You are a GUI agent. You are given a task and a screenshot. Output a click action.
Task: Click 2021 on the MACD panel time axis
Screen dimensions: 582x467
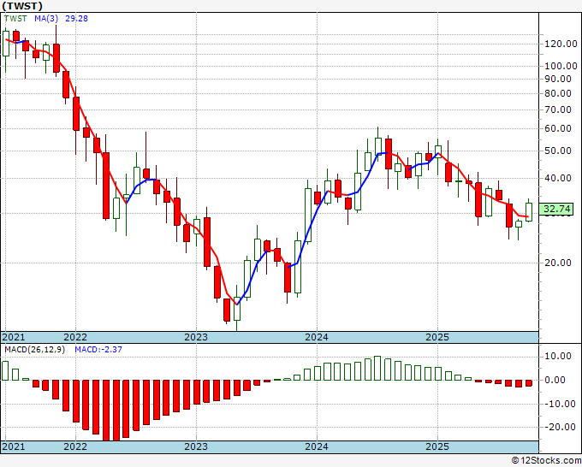14,446
